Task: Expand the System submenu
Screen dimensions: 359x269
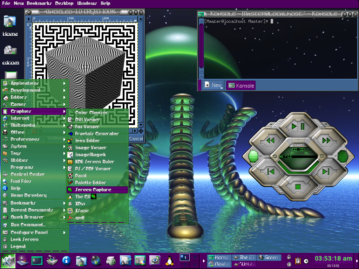Action: (34, 146)
